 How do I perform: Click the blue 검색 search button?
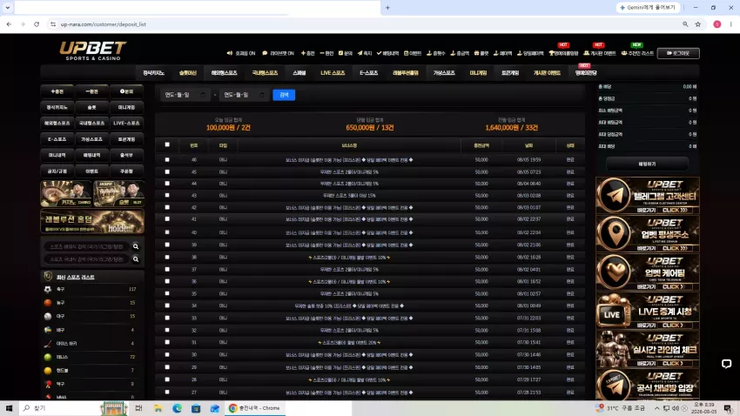tap(284, 95)
